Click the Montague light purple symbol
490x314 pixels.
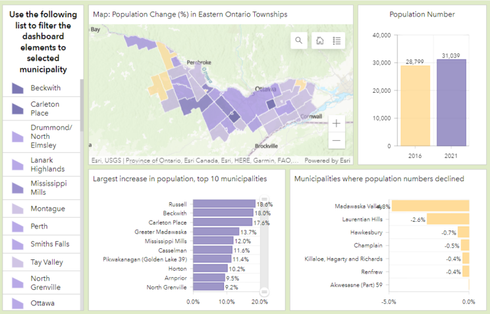(x=18, y=209)
